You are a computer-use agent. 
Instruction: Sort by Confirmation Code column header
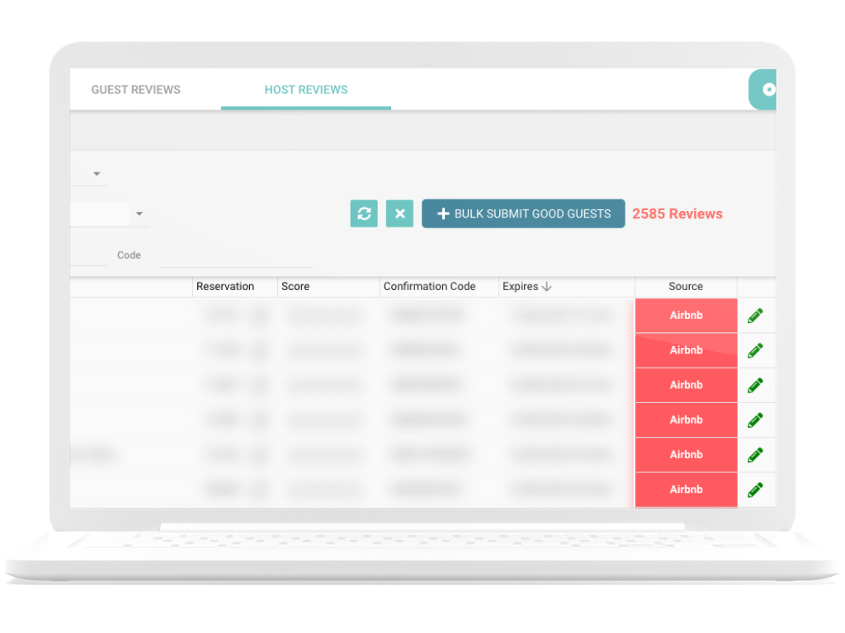pos(429,286)
